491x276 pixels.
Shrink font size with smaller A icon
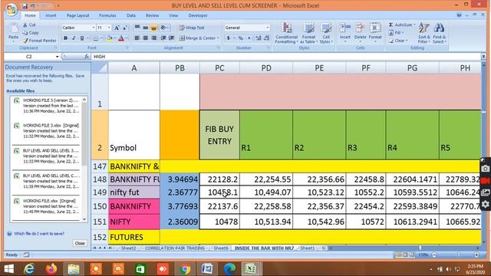click(124, 28)
